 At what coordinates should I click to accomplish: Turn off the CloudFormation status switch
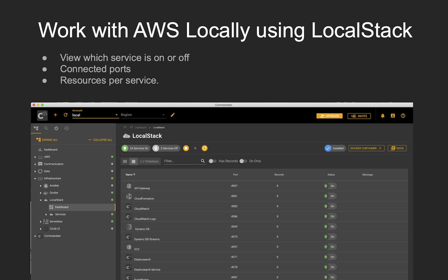click(330, 196)
